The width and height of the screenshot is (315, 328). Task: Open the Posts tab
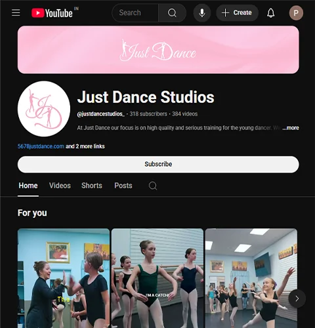click(x=123, y=186)
